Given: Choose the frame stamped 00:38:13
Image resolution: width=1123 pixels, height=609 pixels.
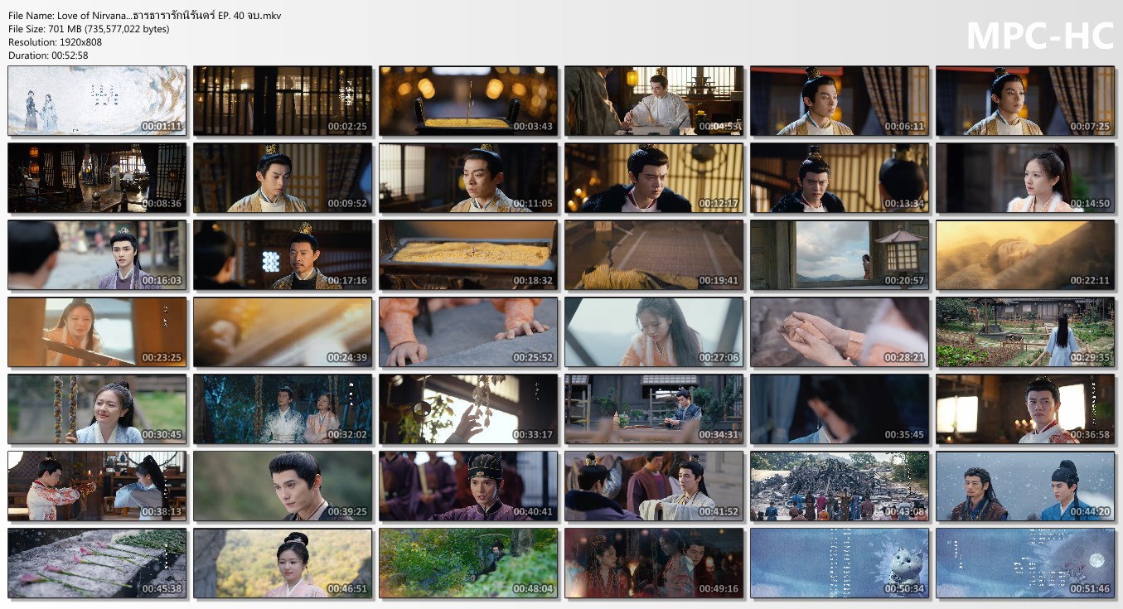Looking at the screenshot, I should 97,486.
